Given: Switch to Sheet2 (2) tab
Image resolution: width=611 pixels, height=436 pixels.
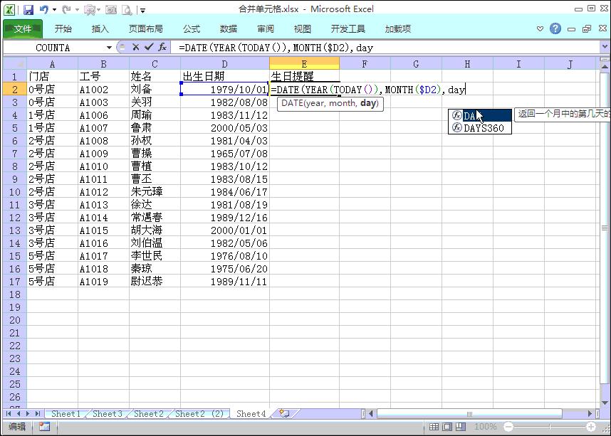Looking at the screenshot, I should coord(199,414).
